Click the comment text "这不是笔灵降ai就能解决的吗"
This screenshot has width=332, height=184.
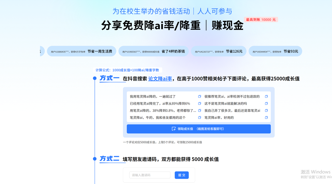226,104
